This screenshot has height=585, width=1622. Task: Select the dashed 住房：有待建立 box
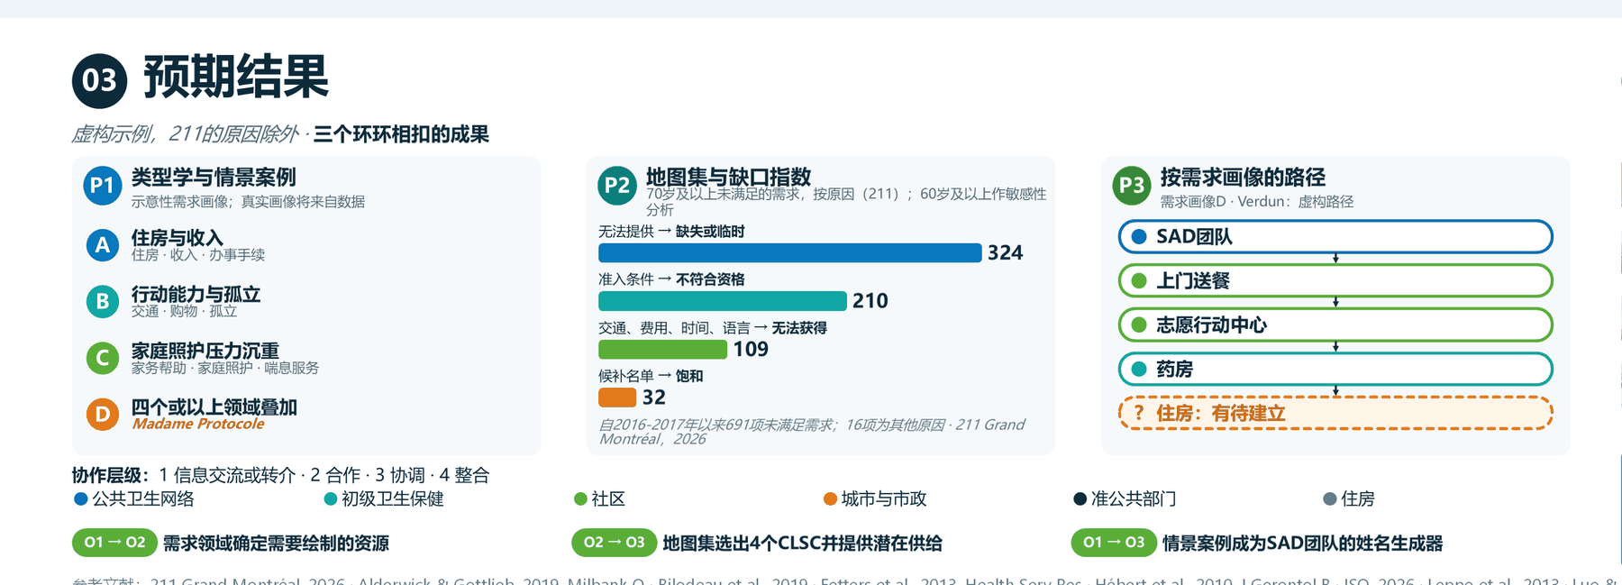tap(1335, 413)
